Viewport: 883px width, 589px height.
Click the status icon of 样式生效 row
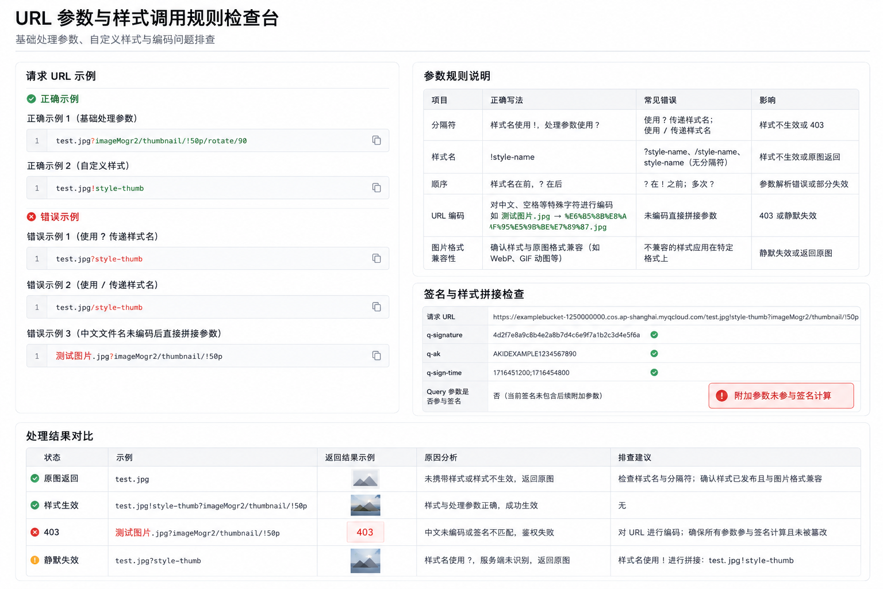click(x=35, y=506)
